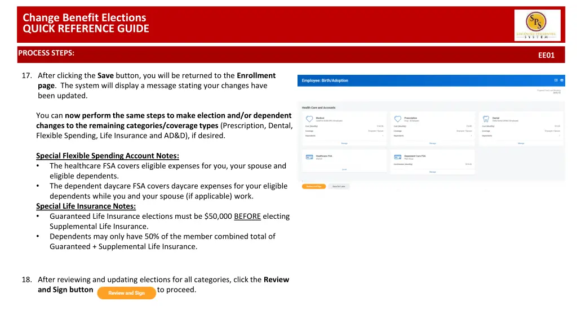Click the 'Coverage' row on the Prescription card
The image size is (577, 324).
pos(433,131)
